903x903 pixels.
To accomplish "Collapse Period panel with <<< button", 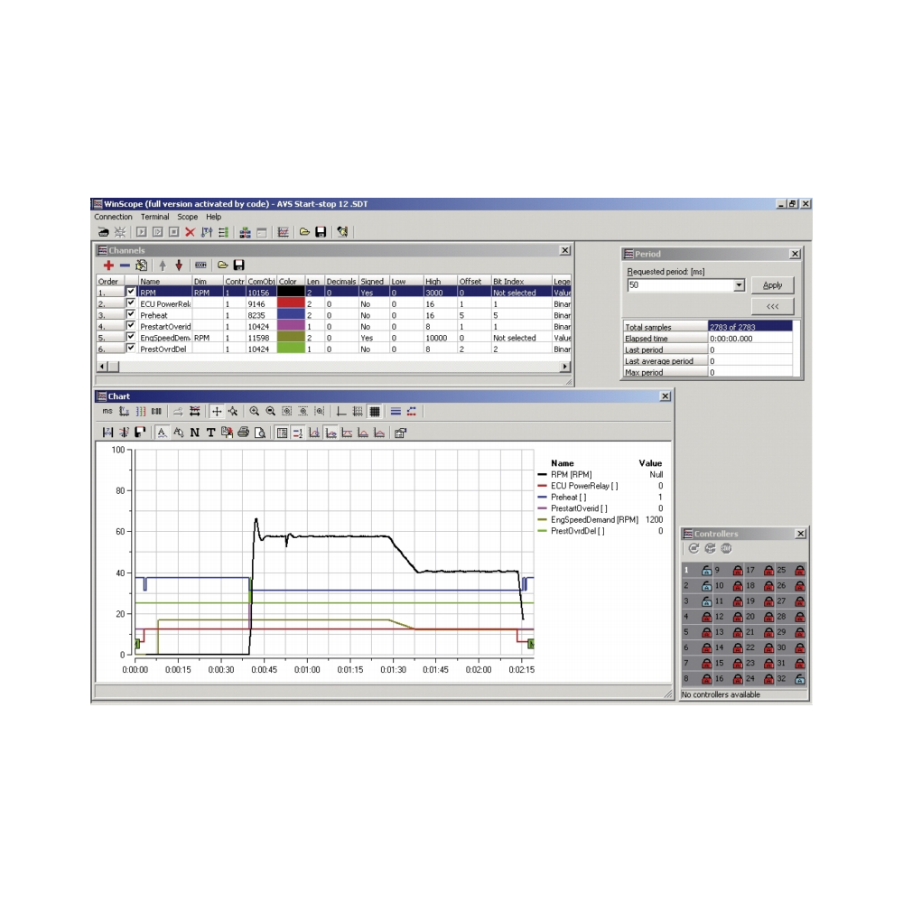I will click(x=772, y=306).
